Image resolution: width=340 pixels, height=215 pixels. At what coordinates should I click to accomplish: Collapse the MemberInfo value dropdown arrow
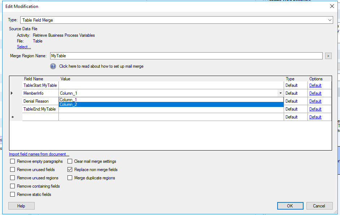280,93
